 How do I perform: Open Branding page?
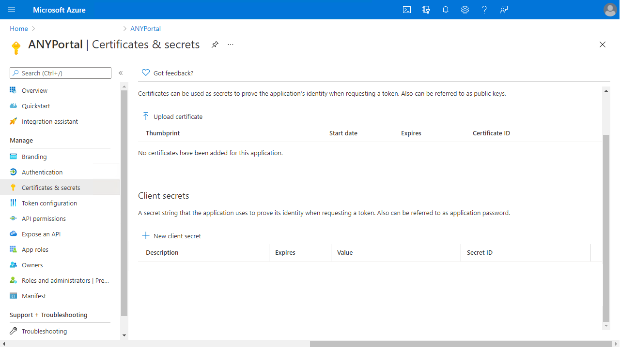coord(34,157)
